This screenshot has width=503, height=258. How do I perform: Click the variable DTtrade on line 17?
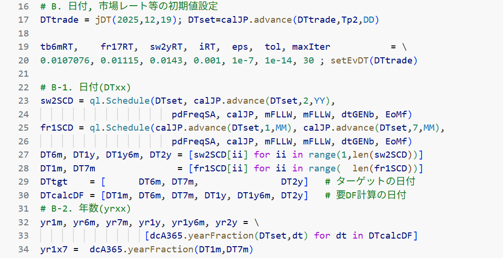pos(59,20)
